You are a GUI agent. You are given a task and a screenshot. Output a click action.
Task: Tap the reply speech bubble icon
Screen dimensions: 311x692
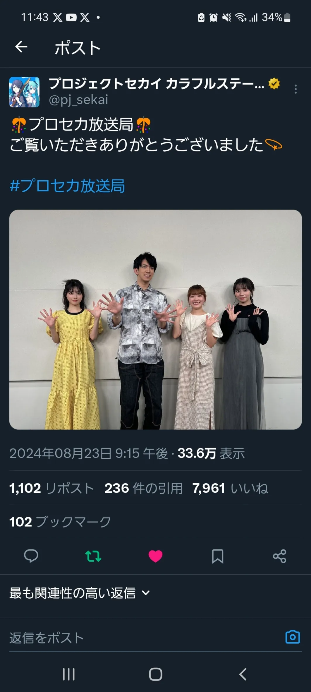click(x=31, y=556)
